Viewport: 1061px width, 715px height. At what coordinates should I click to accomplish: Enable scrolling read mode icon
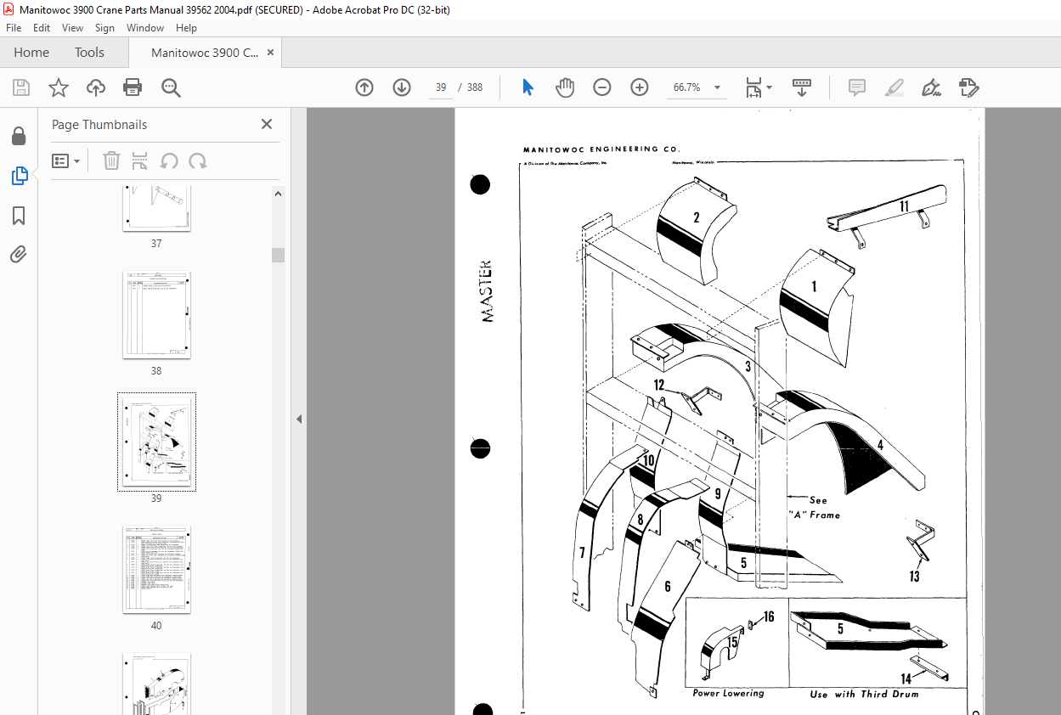(802, 87)
